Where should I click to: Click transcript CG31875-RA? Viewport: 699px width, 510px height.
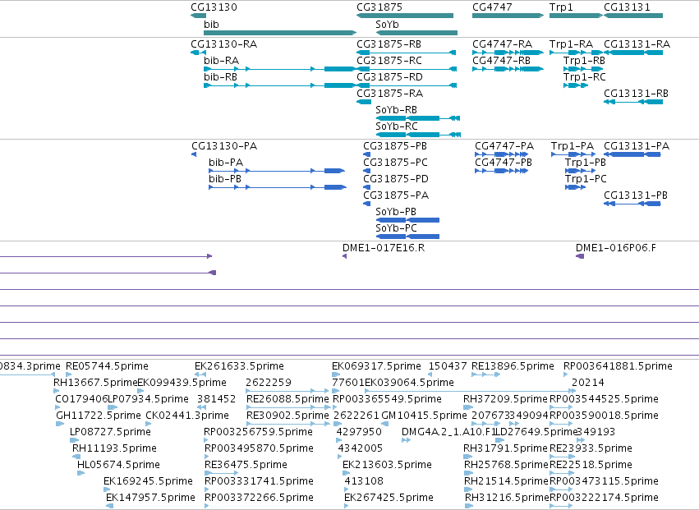pos(364,102)
